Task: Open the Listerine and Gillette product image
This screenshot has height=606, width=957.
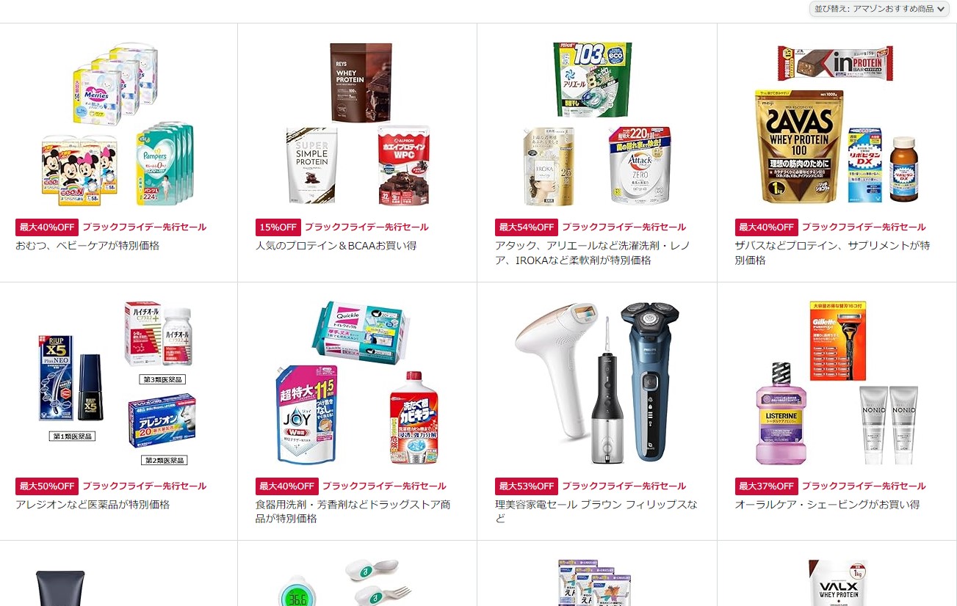Action: 837,382
